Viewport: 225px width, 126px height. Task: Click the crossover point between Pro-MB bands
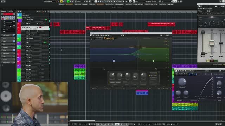click(138, 54)
